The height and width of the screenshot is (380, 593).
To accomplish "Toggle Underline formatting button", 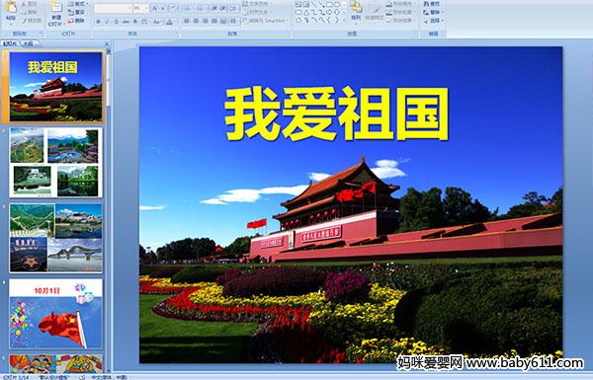I will pyautogui.click(x=116, y=22).
